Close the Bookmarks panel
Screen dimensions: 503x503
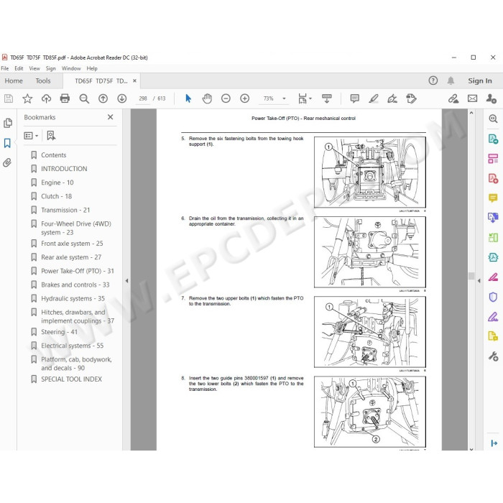[x=111, y=117]
